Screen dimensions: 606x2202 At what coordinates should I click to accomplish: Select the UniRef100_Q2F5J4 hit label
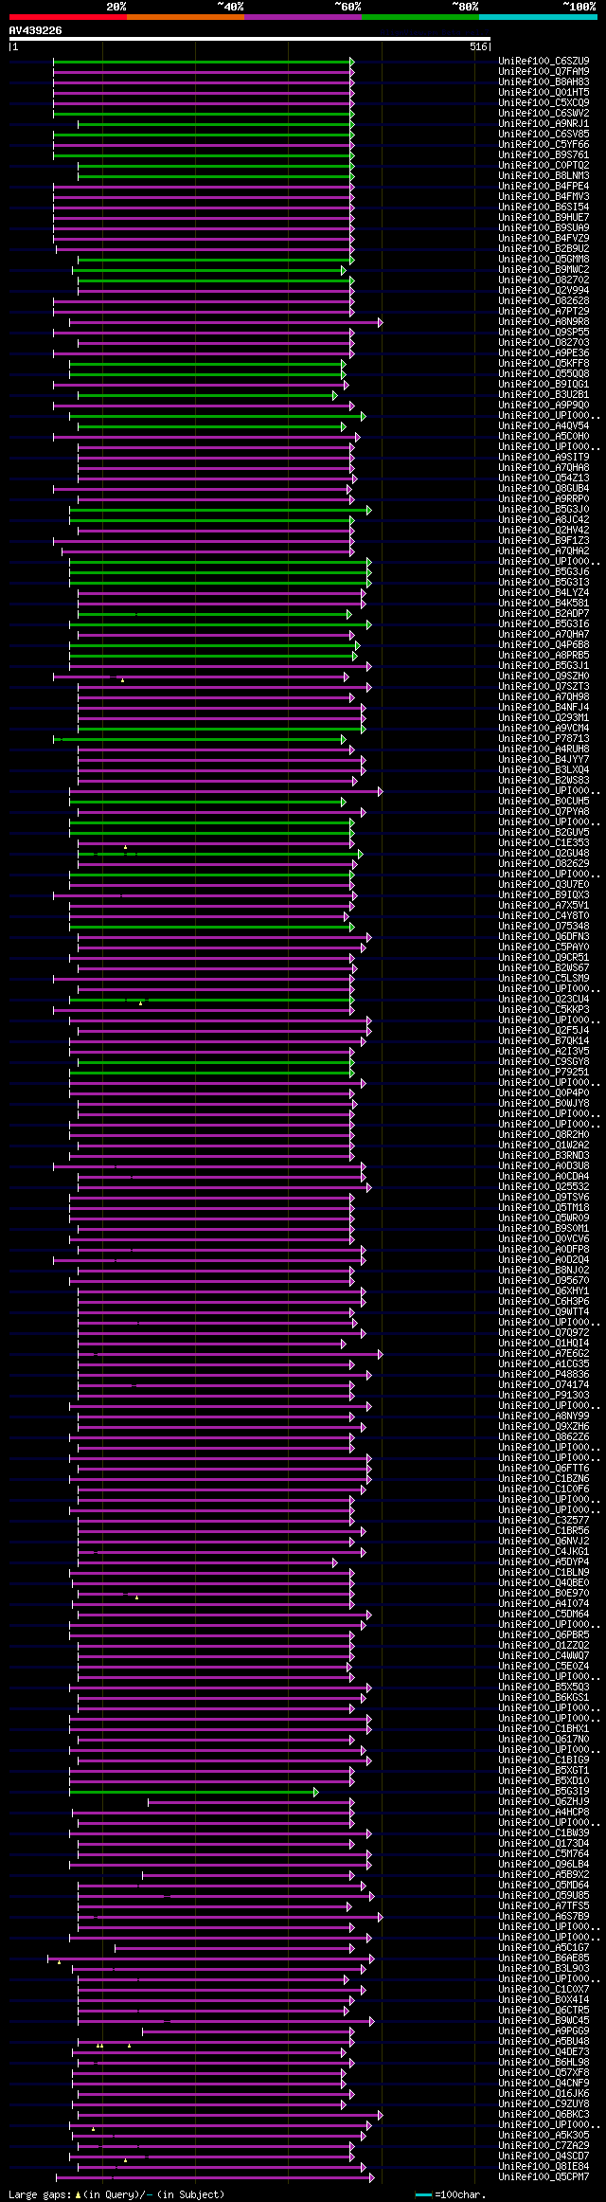(544, 1031)
